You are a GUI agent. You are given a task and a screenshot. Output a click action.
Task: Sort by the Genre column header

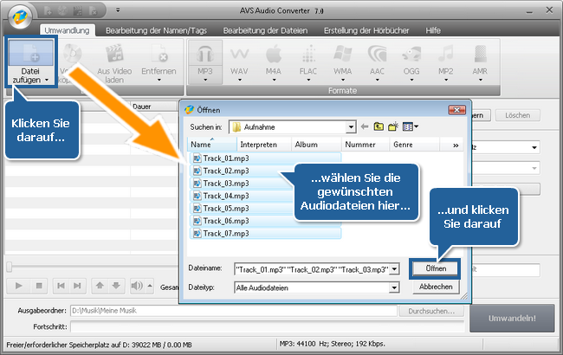point(414,145)
